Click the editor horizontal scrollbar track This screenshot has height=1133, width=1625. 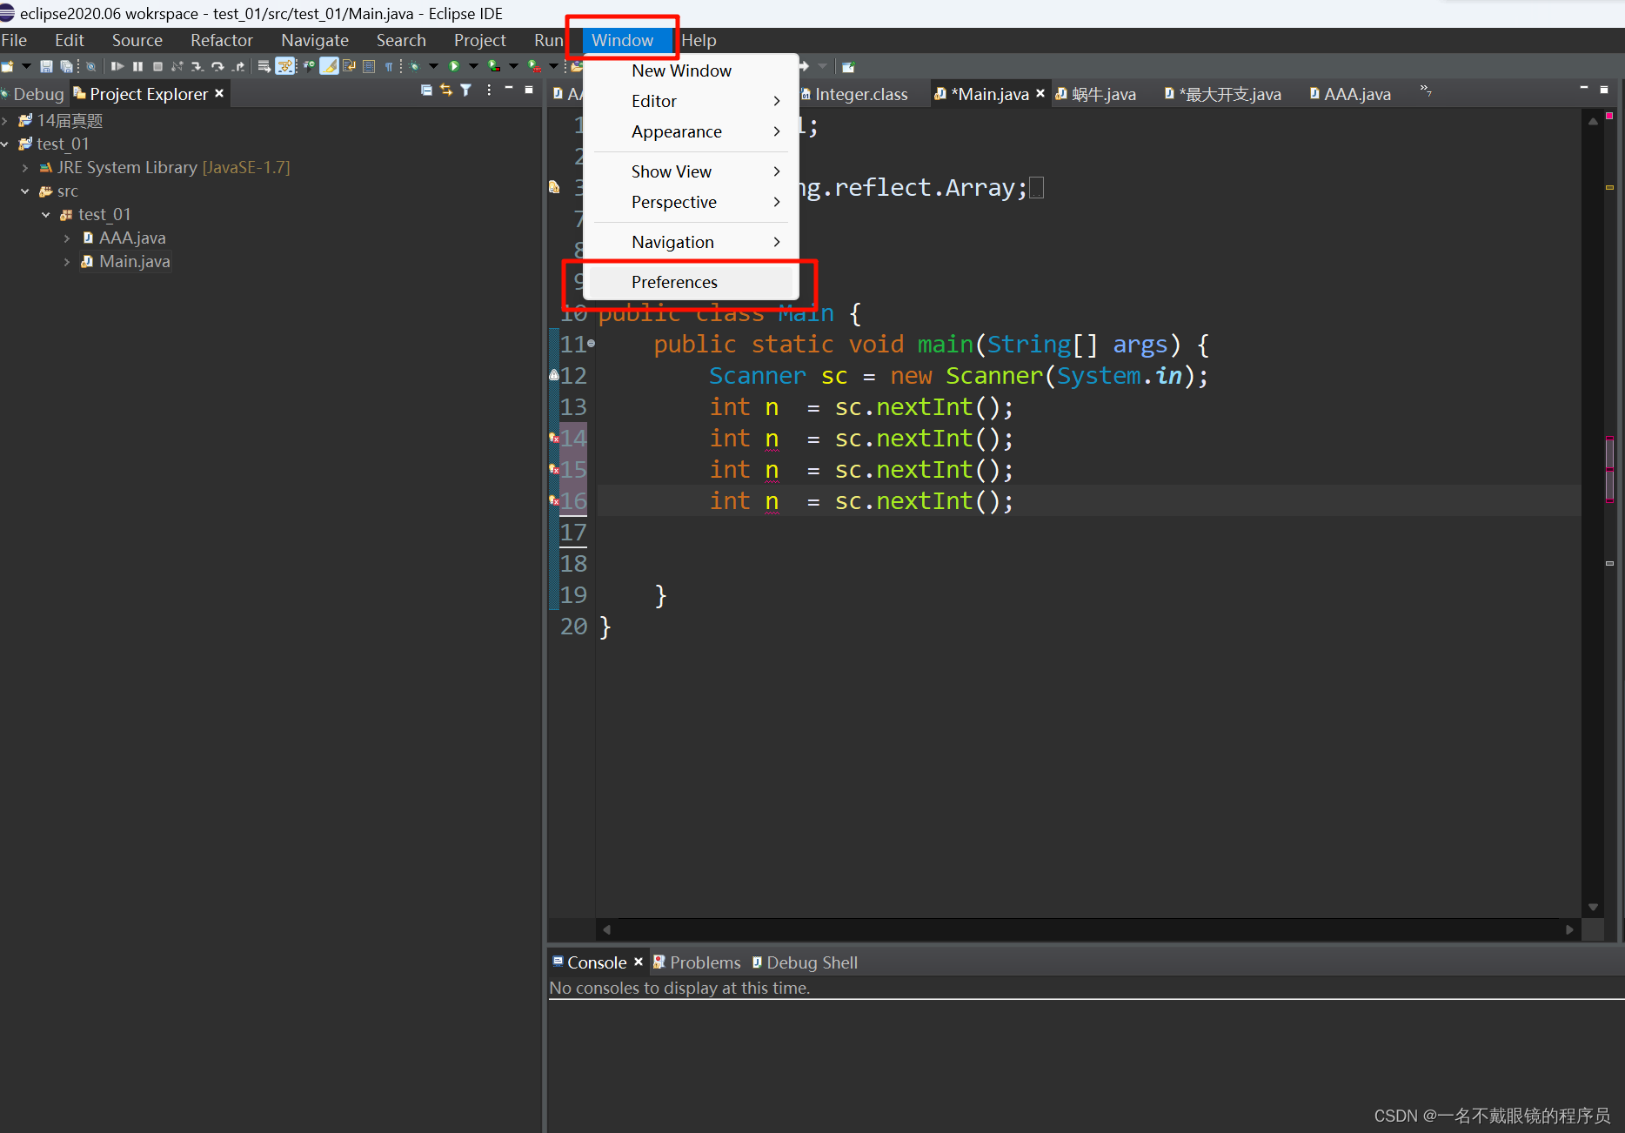[1087, 929]
